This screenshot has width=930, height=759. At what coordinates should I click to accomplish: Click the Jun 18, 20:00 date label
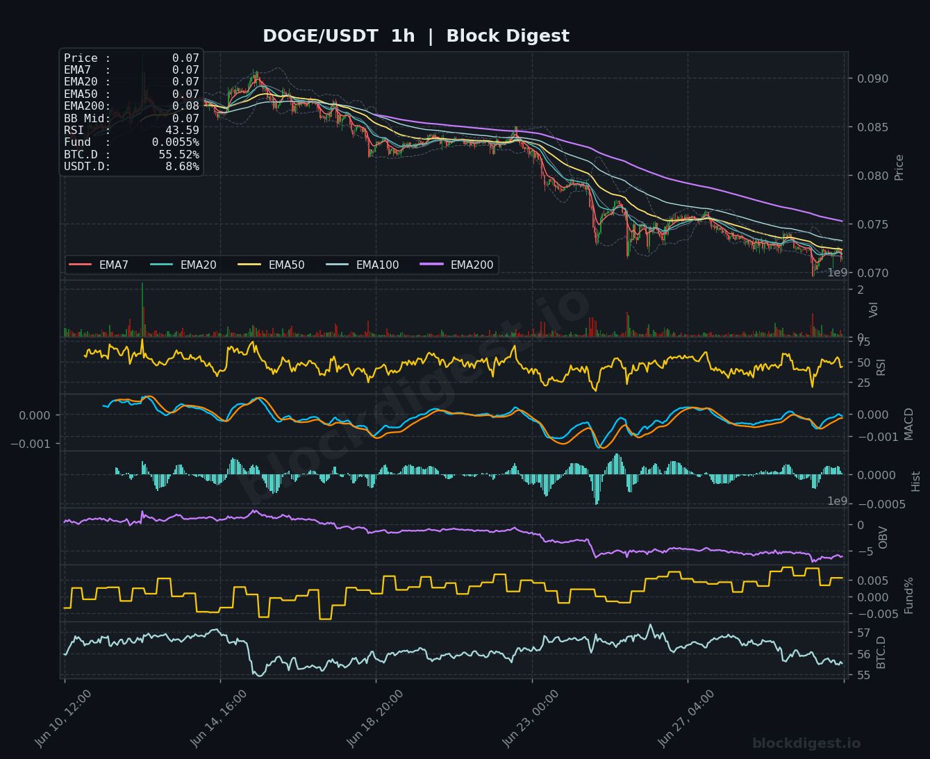(x=376, y=718)
